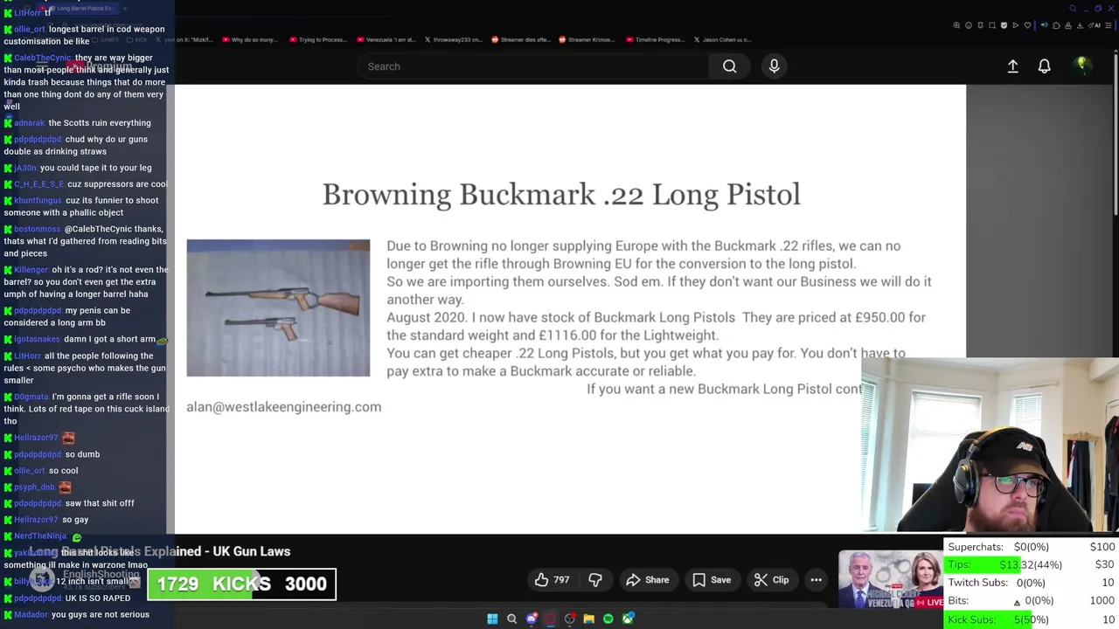
Task: Open the live Venezuela news video thumbnail
Action: pos(891,579)
